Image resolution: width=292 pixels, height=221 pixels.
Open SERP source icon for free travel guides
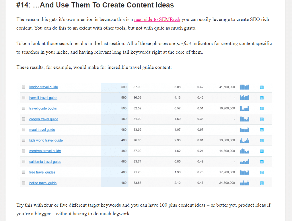pyautogui.click(x=262, y=172)
